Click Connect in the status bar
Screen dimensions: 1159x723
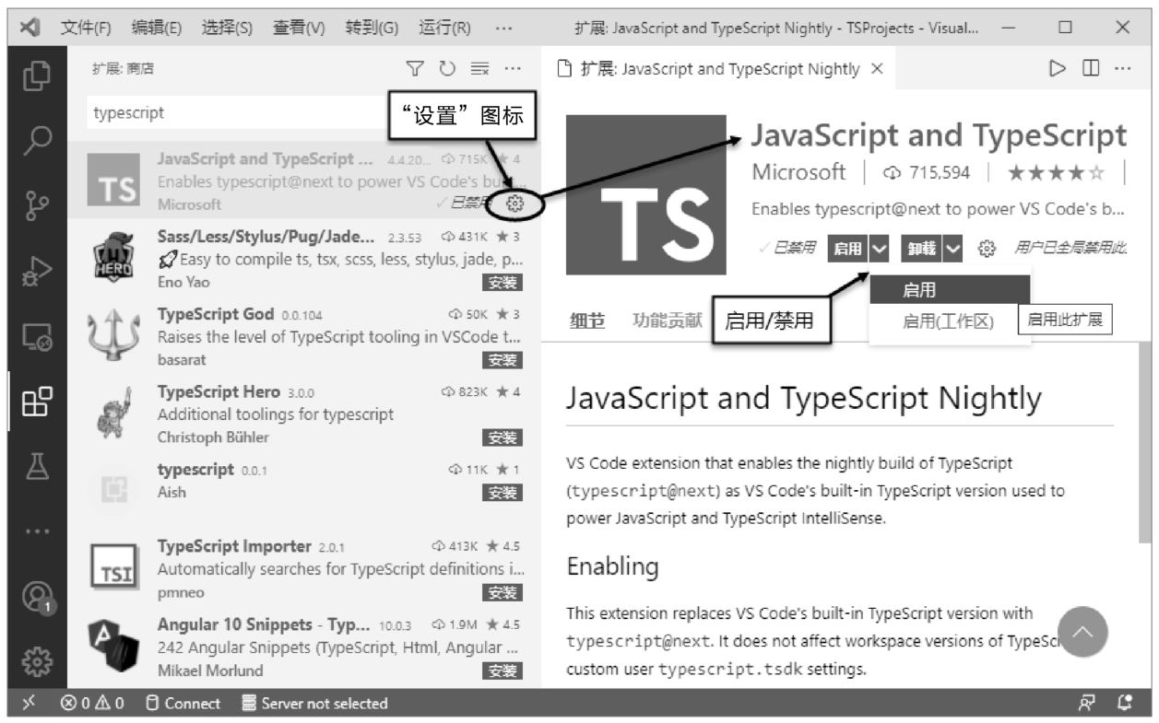click(x=183, y=704)
